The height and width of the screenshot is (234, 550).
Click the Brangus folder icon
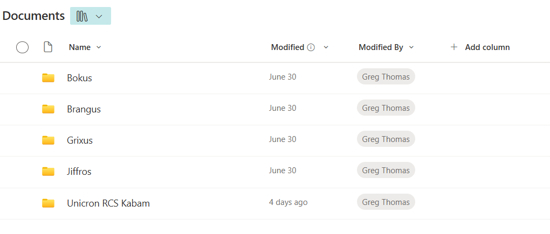(x=48, y=109)
